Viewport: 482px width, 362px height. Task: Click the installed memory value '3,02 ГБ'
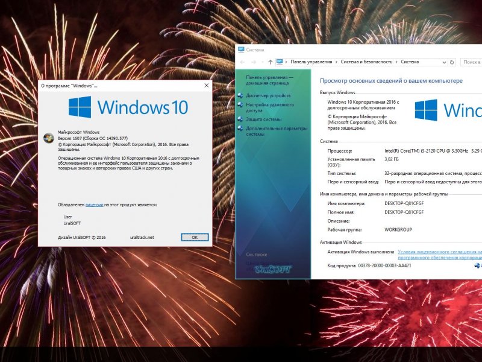point(391,159)
